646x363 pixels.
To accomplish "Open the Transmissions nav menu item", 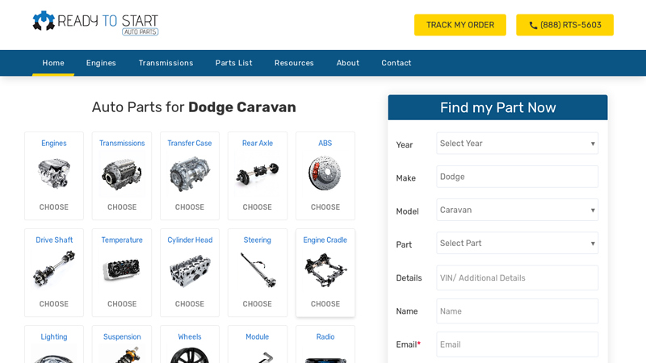I will pyautogui.click(x=166, y=63).
